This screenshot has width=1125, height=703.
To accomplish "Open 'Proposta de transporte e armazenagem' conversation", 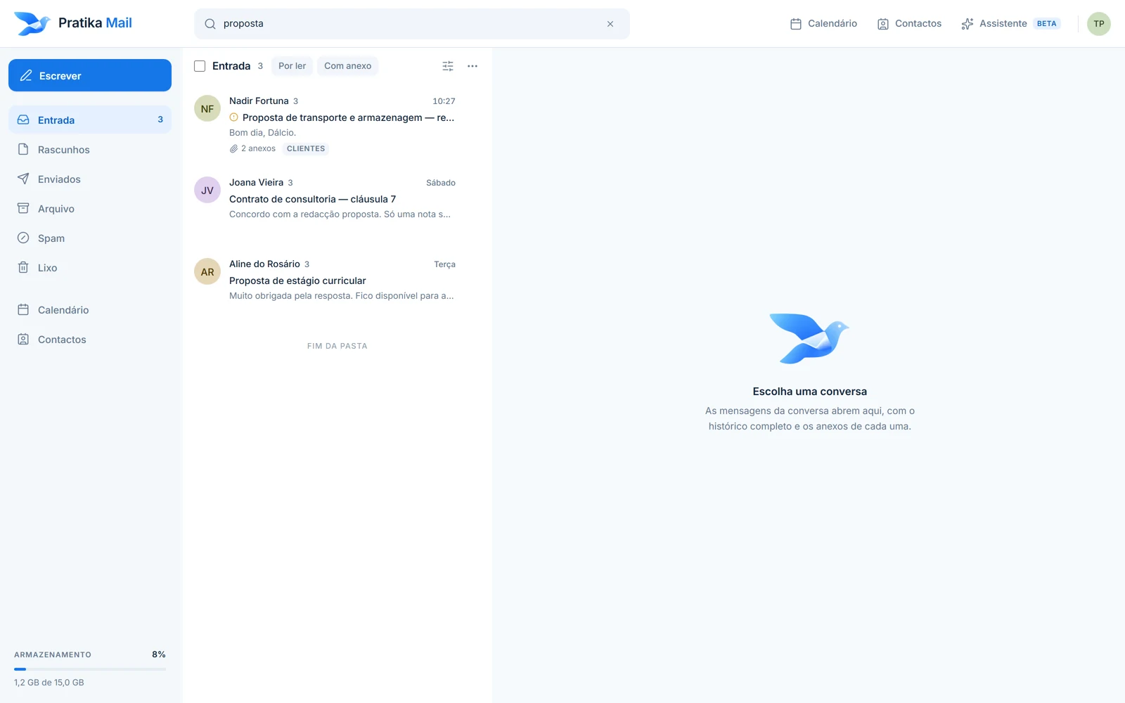I will point(337,124).
